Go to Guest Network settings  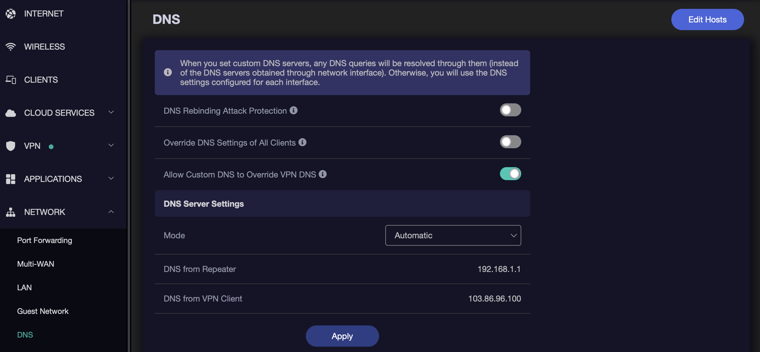pos(43,311)
